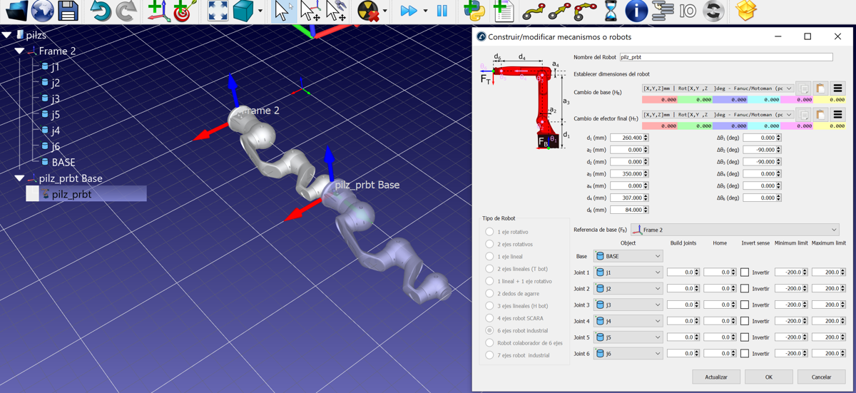Image resolution: width=856 pixels, height=393 pixels.
Task: Add a new target with the bullseye icon
Action: coord(183,11)
